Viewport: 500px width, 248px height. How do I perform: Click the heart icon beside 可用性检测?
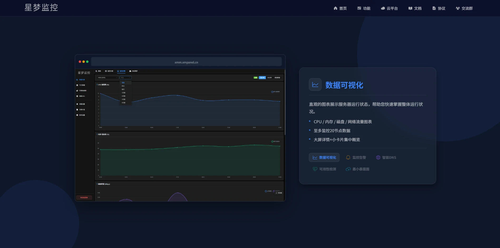click(315, 169)
